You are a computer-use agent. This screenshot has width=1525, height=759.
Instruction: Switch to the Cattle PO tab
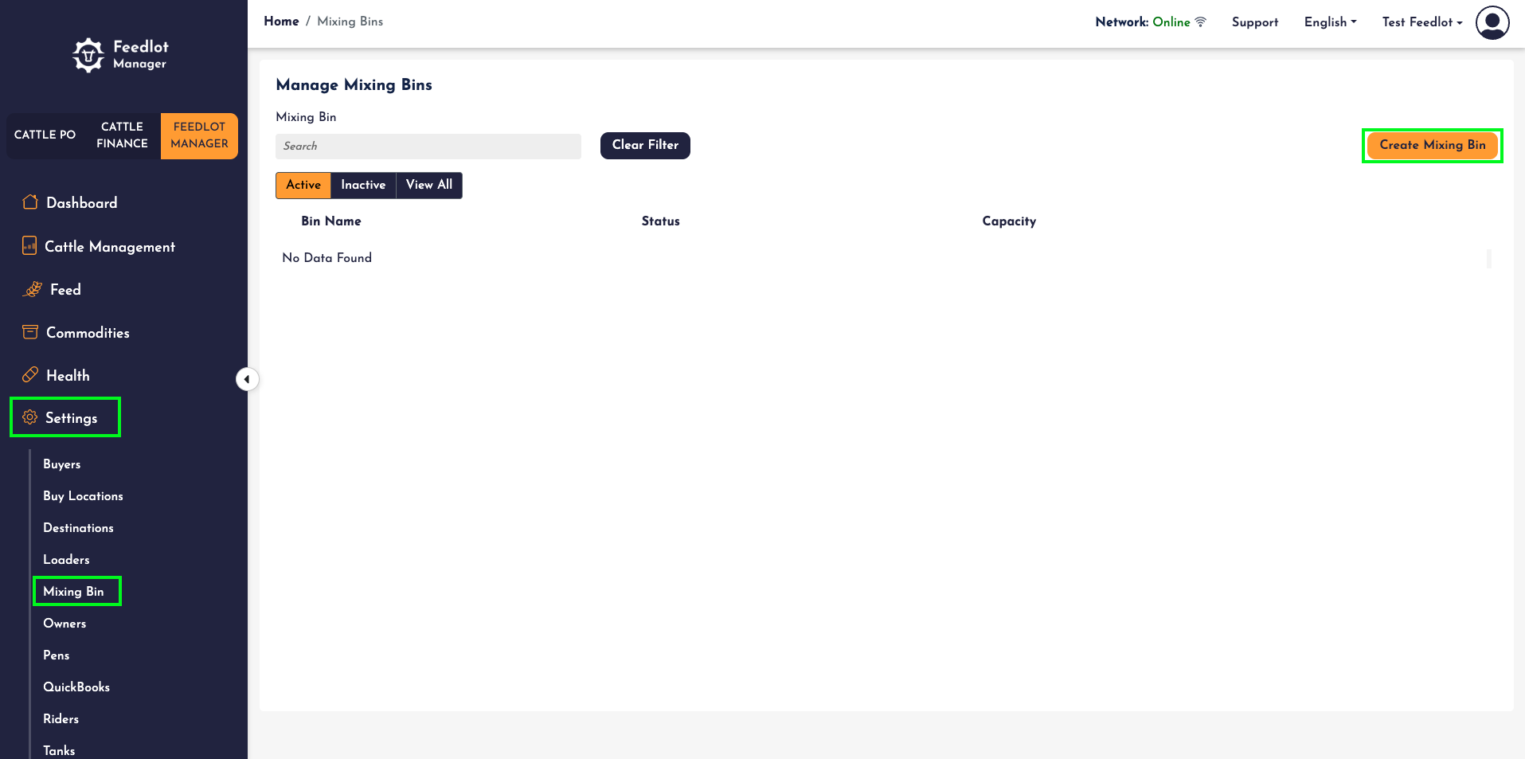pos(45,135)
